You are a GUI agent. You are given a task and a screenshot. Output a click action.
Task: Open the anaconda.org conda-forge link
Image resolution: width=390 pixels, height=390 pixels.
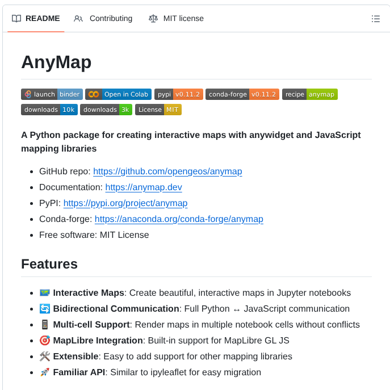(x=179, y=219)
